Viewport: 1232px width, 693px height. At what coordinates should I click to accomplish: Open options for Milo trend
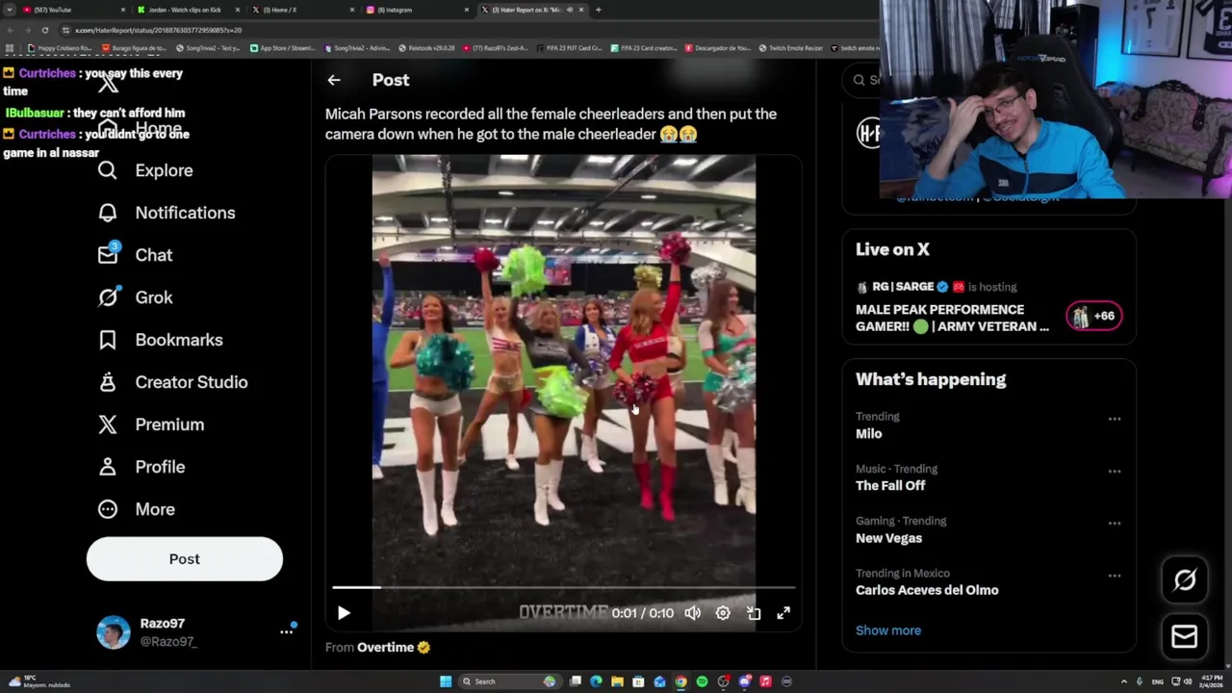click(1115, 419)
